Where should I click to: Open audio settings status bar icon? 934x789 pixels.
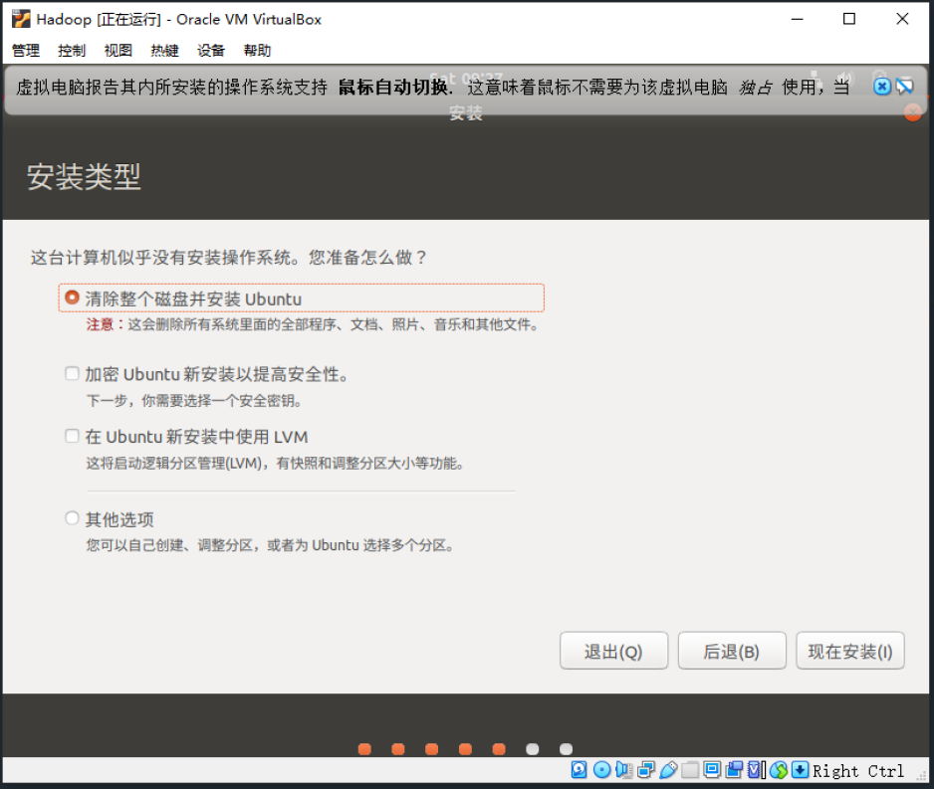[623, 770]
